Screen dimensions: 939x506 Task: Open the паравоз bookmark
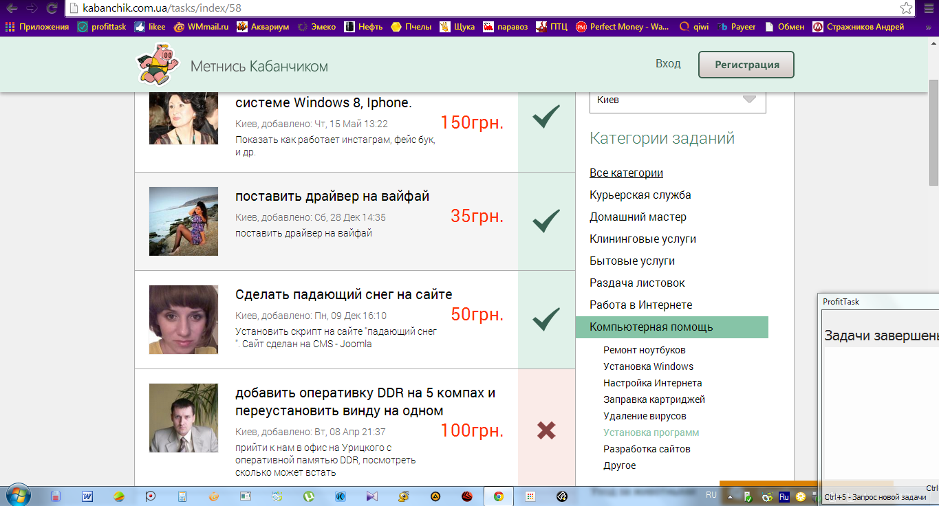pos(506,27)
